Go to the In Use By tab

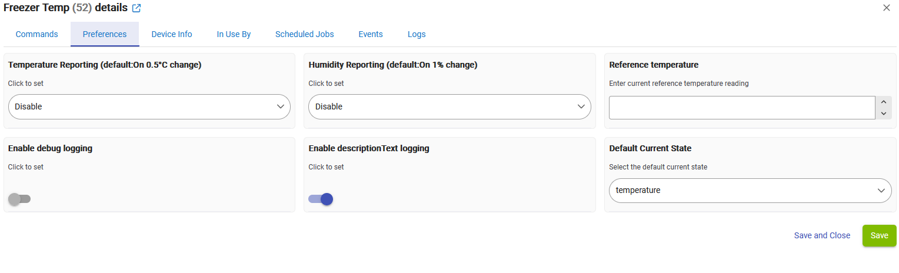(234, 34)
